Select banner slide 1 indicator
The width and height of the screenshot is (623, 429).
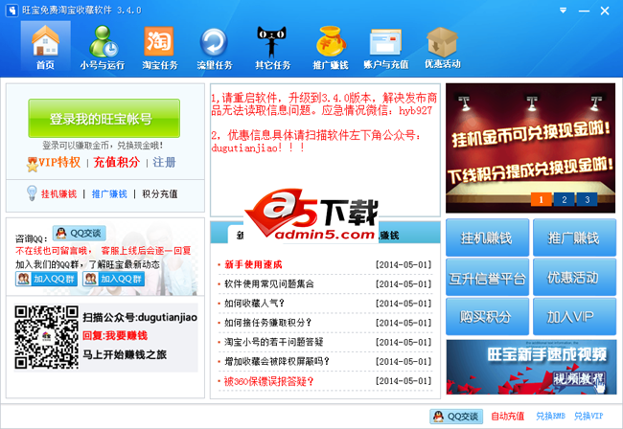click(541, 199)
